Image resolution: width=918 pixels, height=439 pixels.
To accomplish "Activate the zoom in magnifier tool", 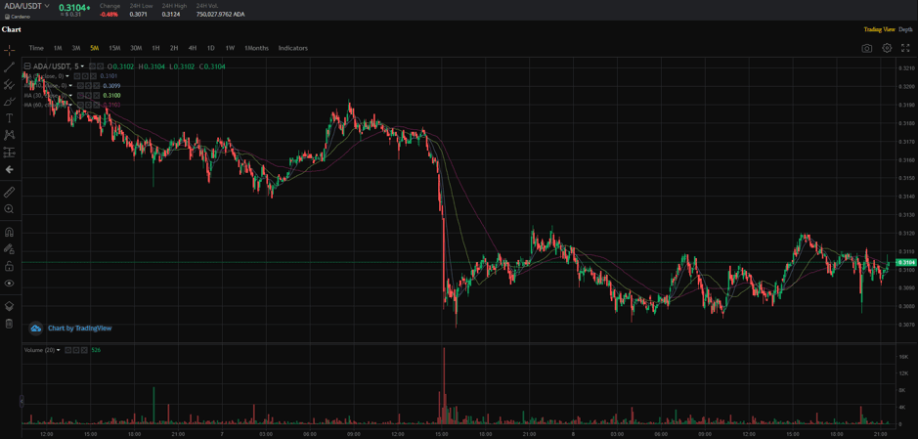I will point(9,209).
